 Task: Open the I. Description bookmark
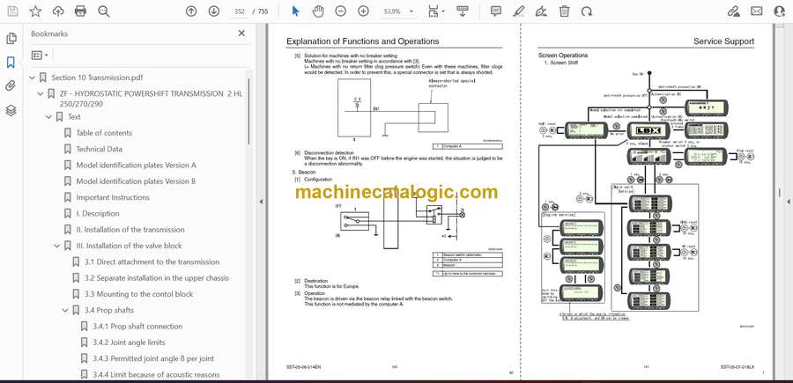(x=98, y=213)
